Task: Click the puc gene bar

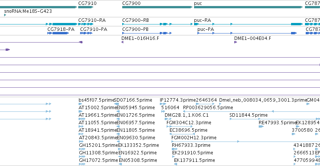Action: (249, 7)
